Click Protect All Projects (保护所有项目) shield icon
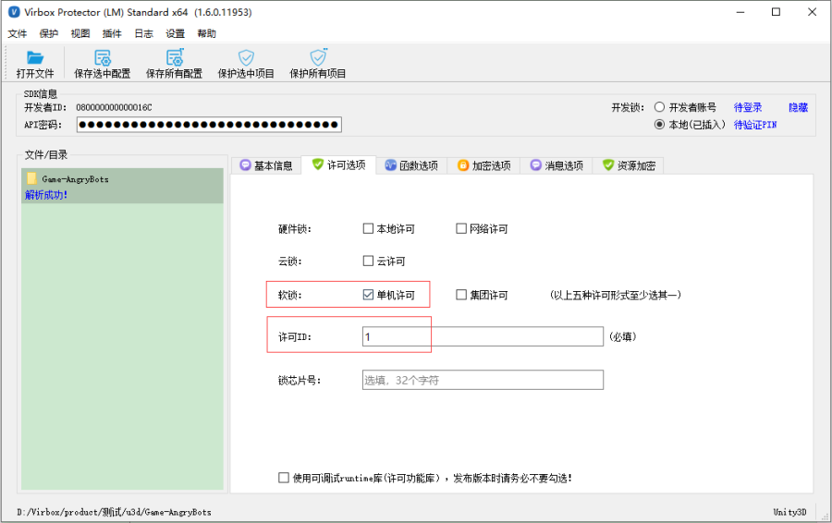Viewport: 832px width, 523px height. click(x=318, y=56)
